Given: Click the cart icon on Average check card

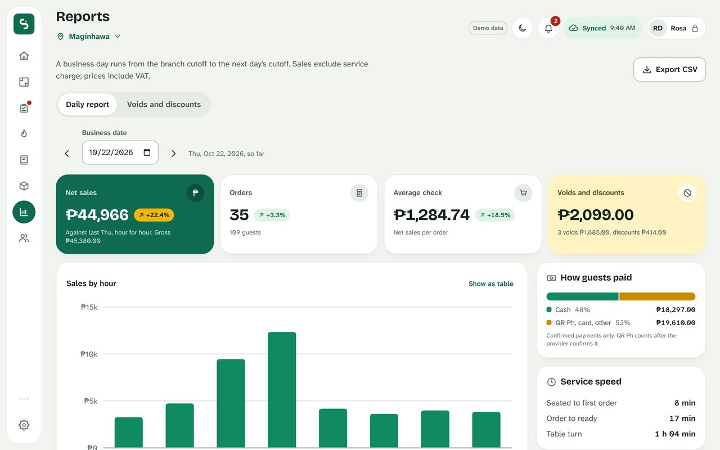Looking at the screenshot, I should click(x=523, y=193).
